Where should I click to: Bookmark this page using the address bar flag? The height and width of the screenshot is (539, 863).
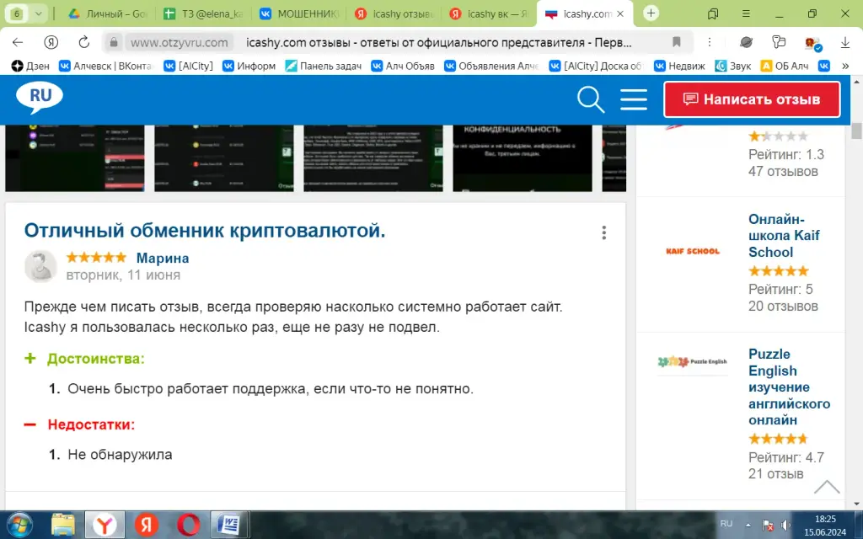click(x=677, y=42)
